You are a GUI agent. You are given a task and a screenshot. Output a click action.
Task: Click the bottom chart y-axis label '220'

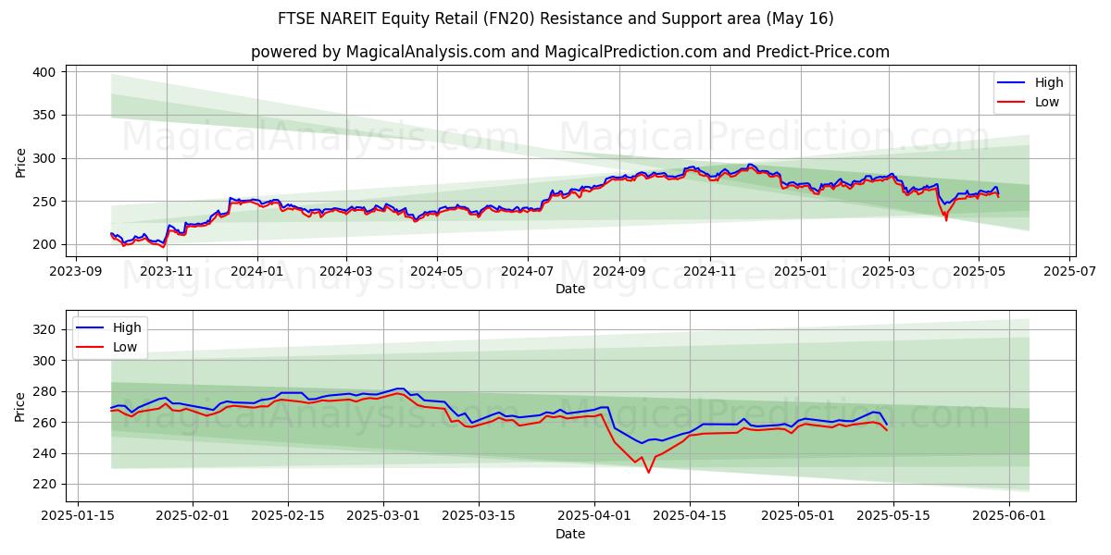46,485
